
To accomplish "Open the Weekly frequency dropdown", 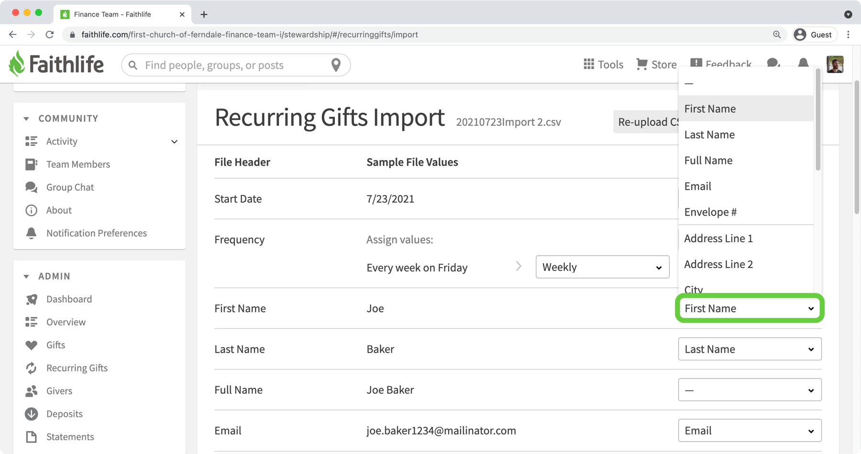I will tap(602, 267).
